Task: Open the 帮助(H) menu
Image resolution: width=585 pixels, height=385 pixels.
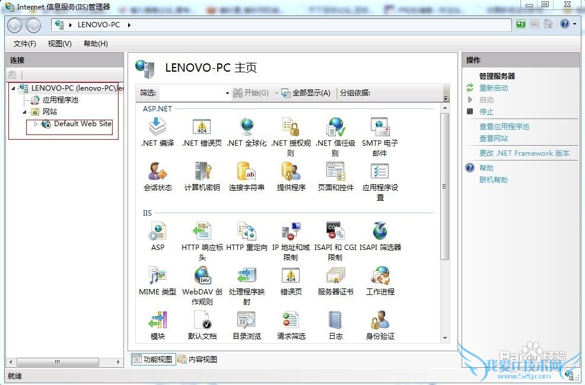Action: [x=96, y=44]
